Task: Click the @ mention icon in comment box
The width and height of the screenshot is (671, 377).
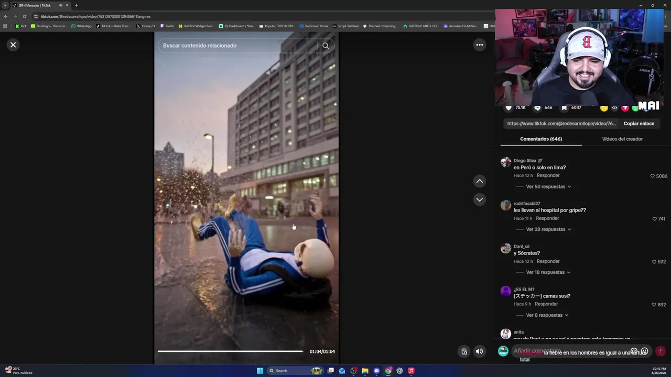Action: point(634,351)
